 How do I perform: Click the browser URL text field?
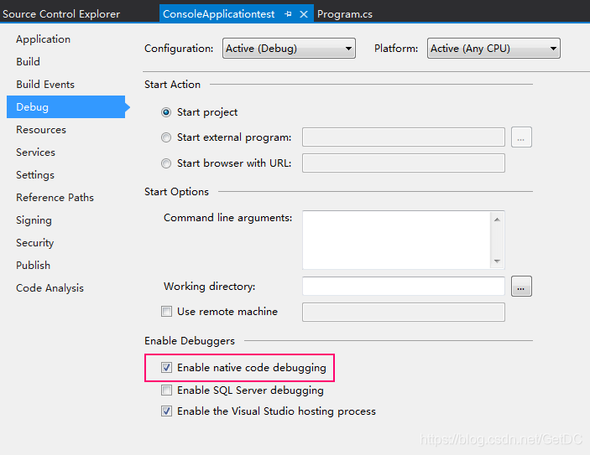(x=404, y=163)
